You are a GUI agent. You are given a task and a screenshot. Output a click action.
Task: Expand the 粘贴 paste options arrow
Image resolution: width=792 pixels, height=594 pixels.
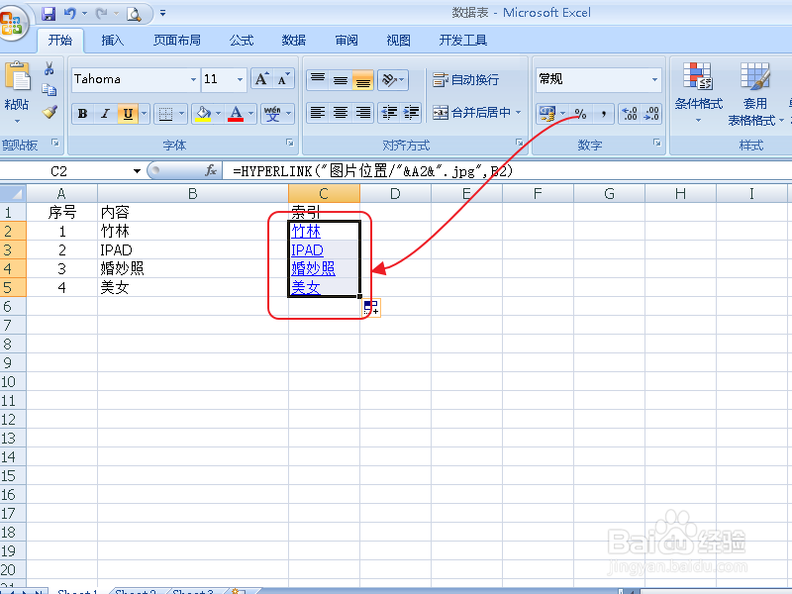[17, 121]
